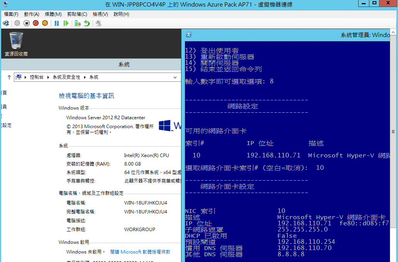
Task: Open the 說明(H) menu
Action: tap(121, 14)
